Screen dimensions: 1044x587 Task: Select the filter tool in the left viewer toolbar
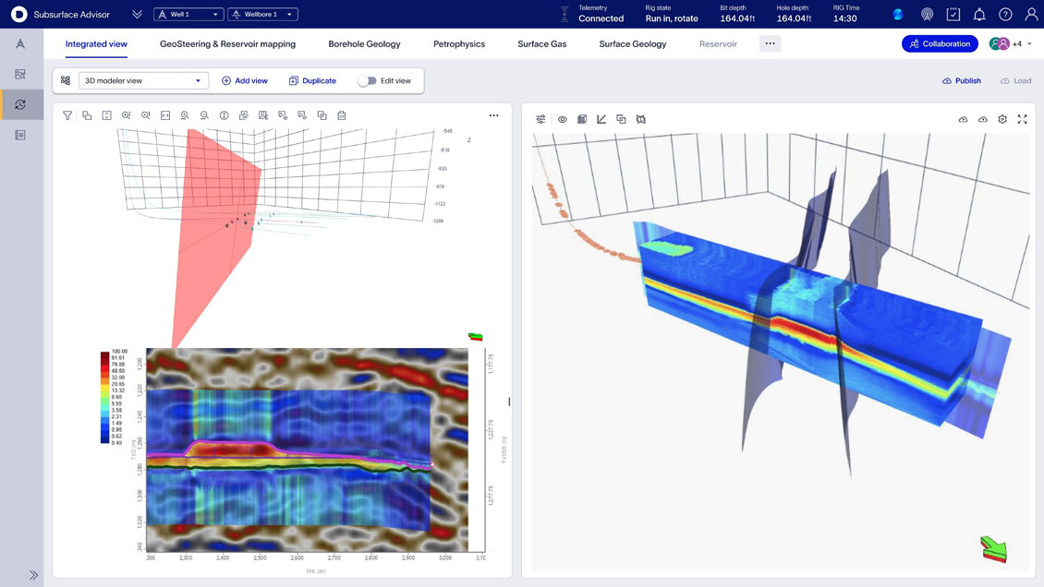click(x=67, y=115)
